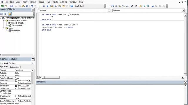Open Visual Basic Help question mark icon
The height and width of the screenshot is (105, 188).
(72, 6)
